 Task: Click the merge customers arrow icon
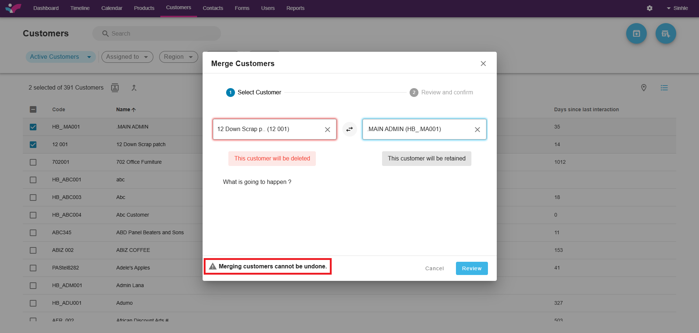click(134, 88)
